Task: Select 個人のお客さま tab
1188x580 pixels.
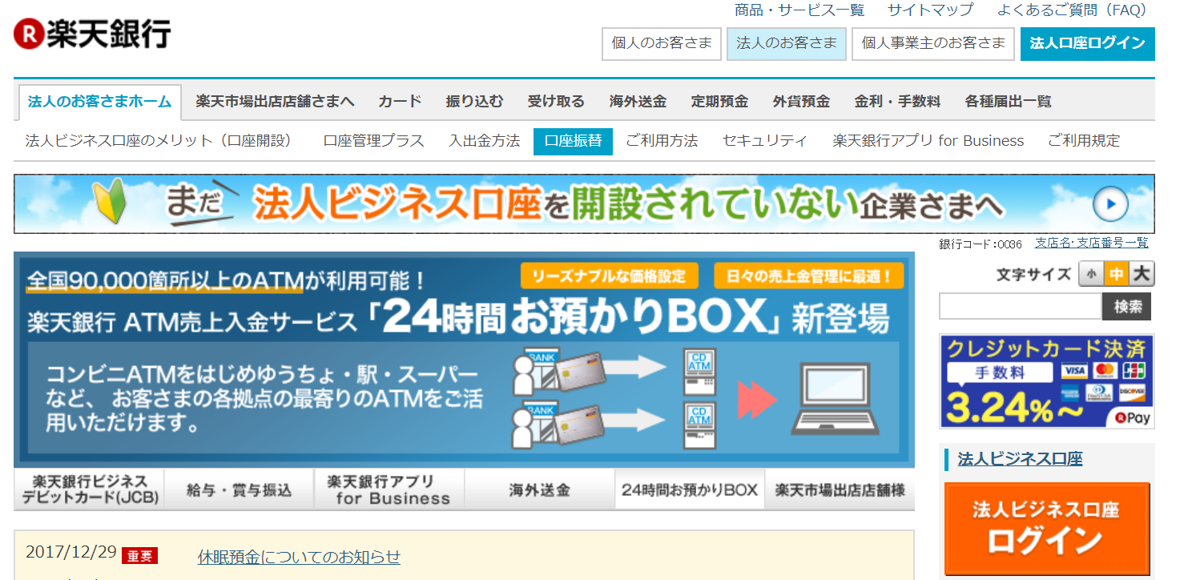Action: 662,44
